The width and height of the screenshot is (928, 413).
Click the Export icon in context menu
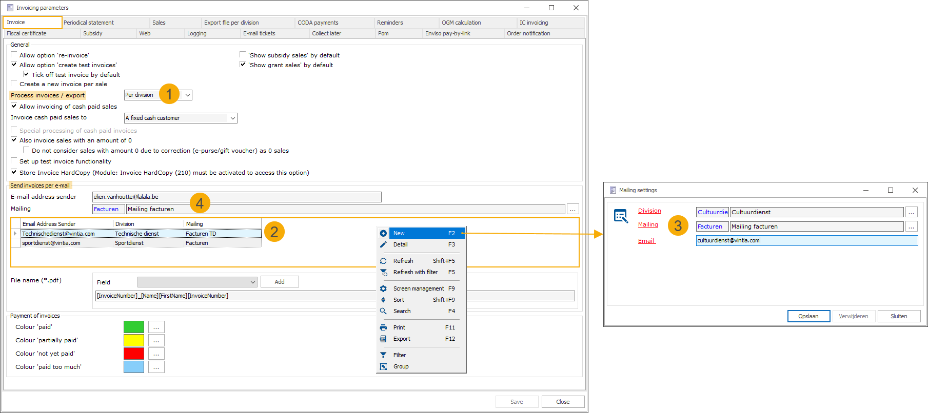click(383, 339)
